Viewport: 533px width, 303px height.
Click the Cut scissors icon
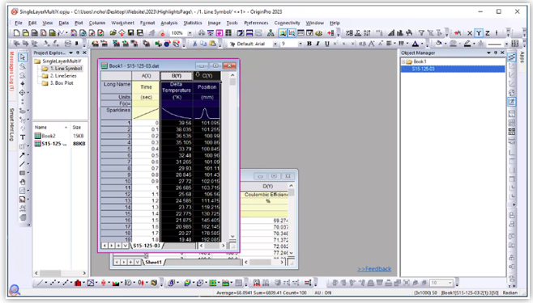coord(194,44)
